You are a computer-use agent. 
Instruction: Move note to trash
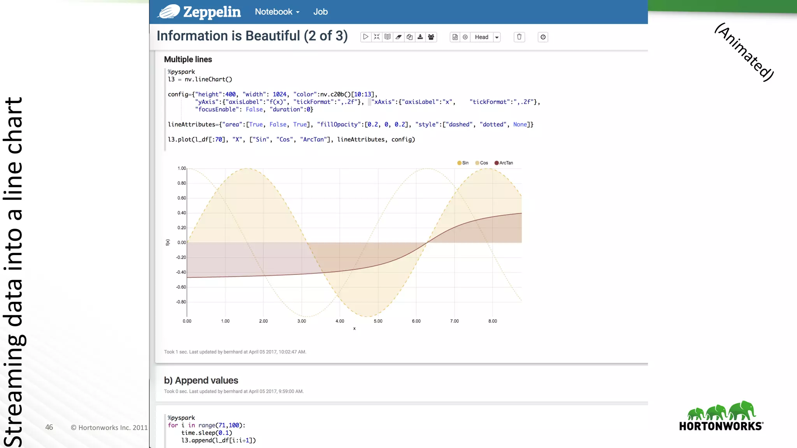519,37
